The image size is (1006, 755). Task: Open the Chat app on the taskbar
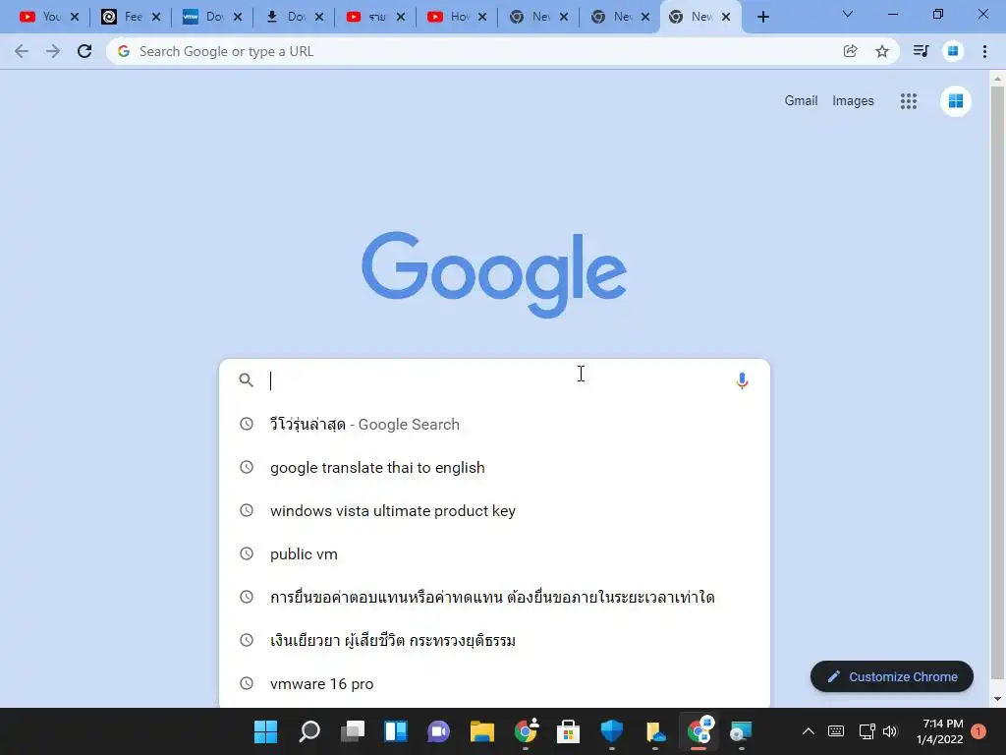click(x=438, y=731)
